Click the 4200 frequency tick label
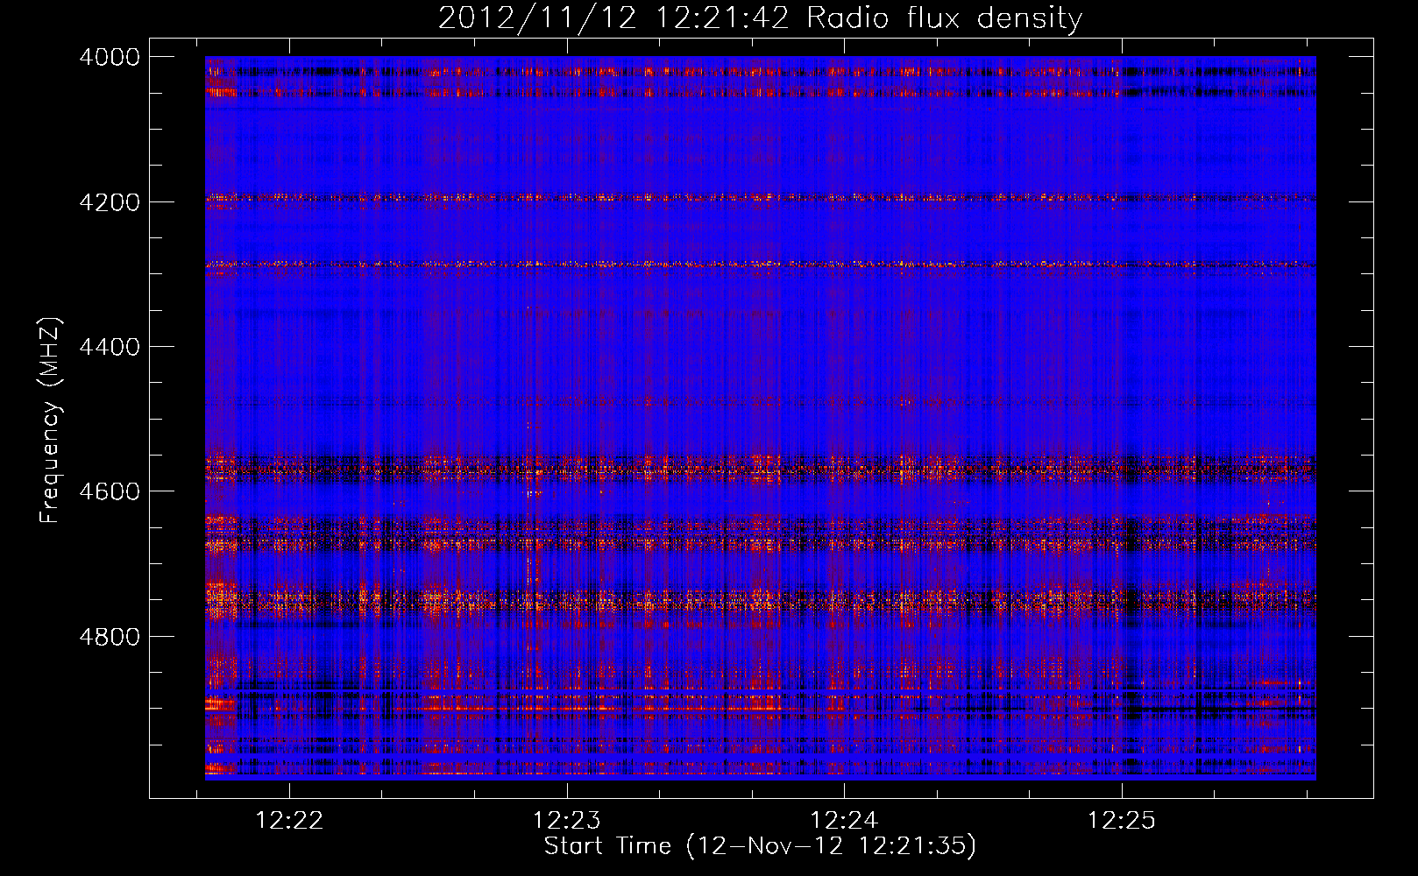Image resolution: width=1418 pixels, height=876 pixels. coord(110,202)
